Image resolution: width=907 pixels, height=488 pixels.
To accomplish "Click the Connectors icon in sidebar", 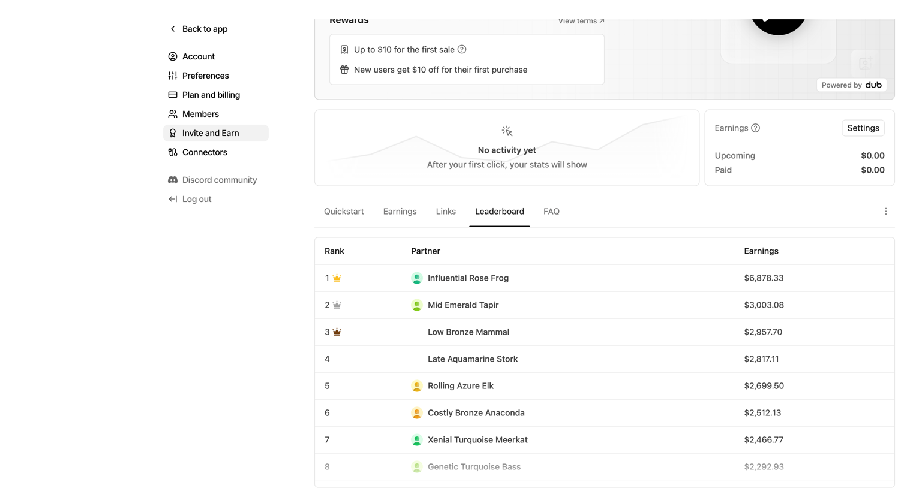I will (173, 152).
